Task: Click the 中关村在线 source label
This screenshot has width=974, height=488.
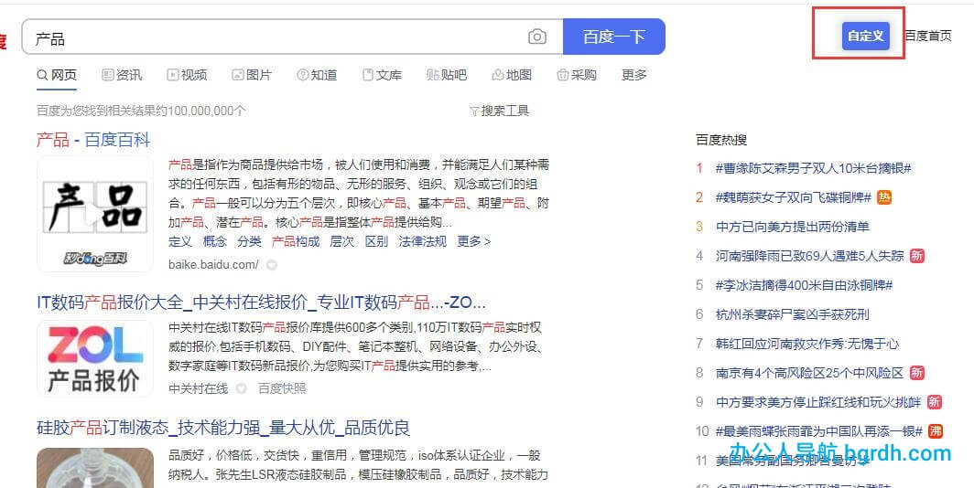Action: (198, 388)
